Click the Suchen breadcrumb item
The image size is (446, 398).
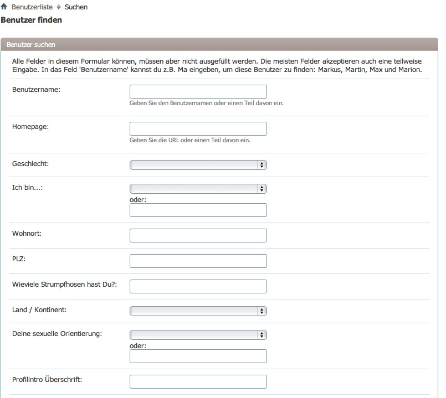pyautogui.click(x=76, y=7)
